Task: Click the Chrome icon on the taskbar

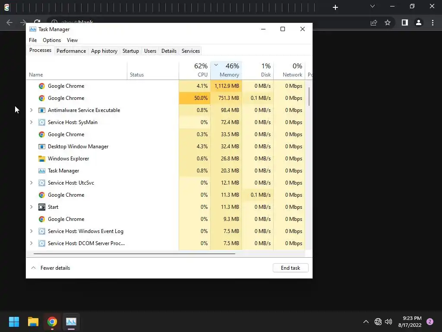Action: coord(52,322)
